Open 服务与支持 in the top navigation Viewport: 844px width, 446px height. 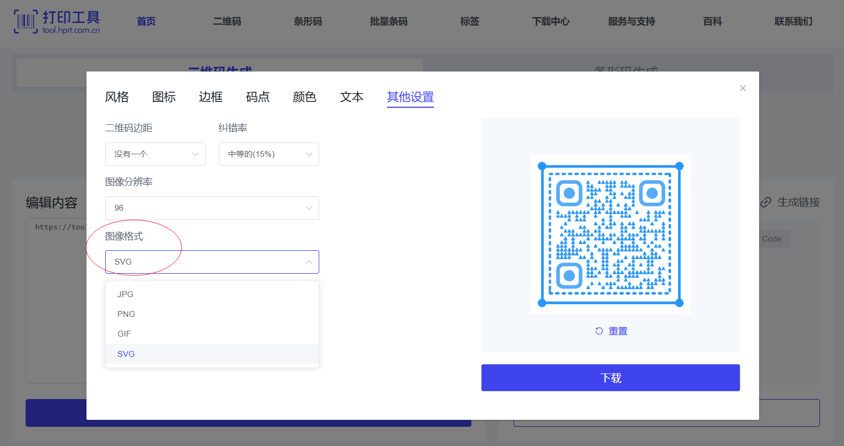[x=632, y=21]
